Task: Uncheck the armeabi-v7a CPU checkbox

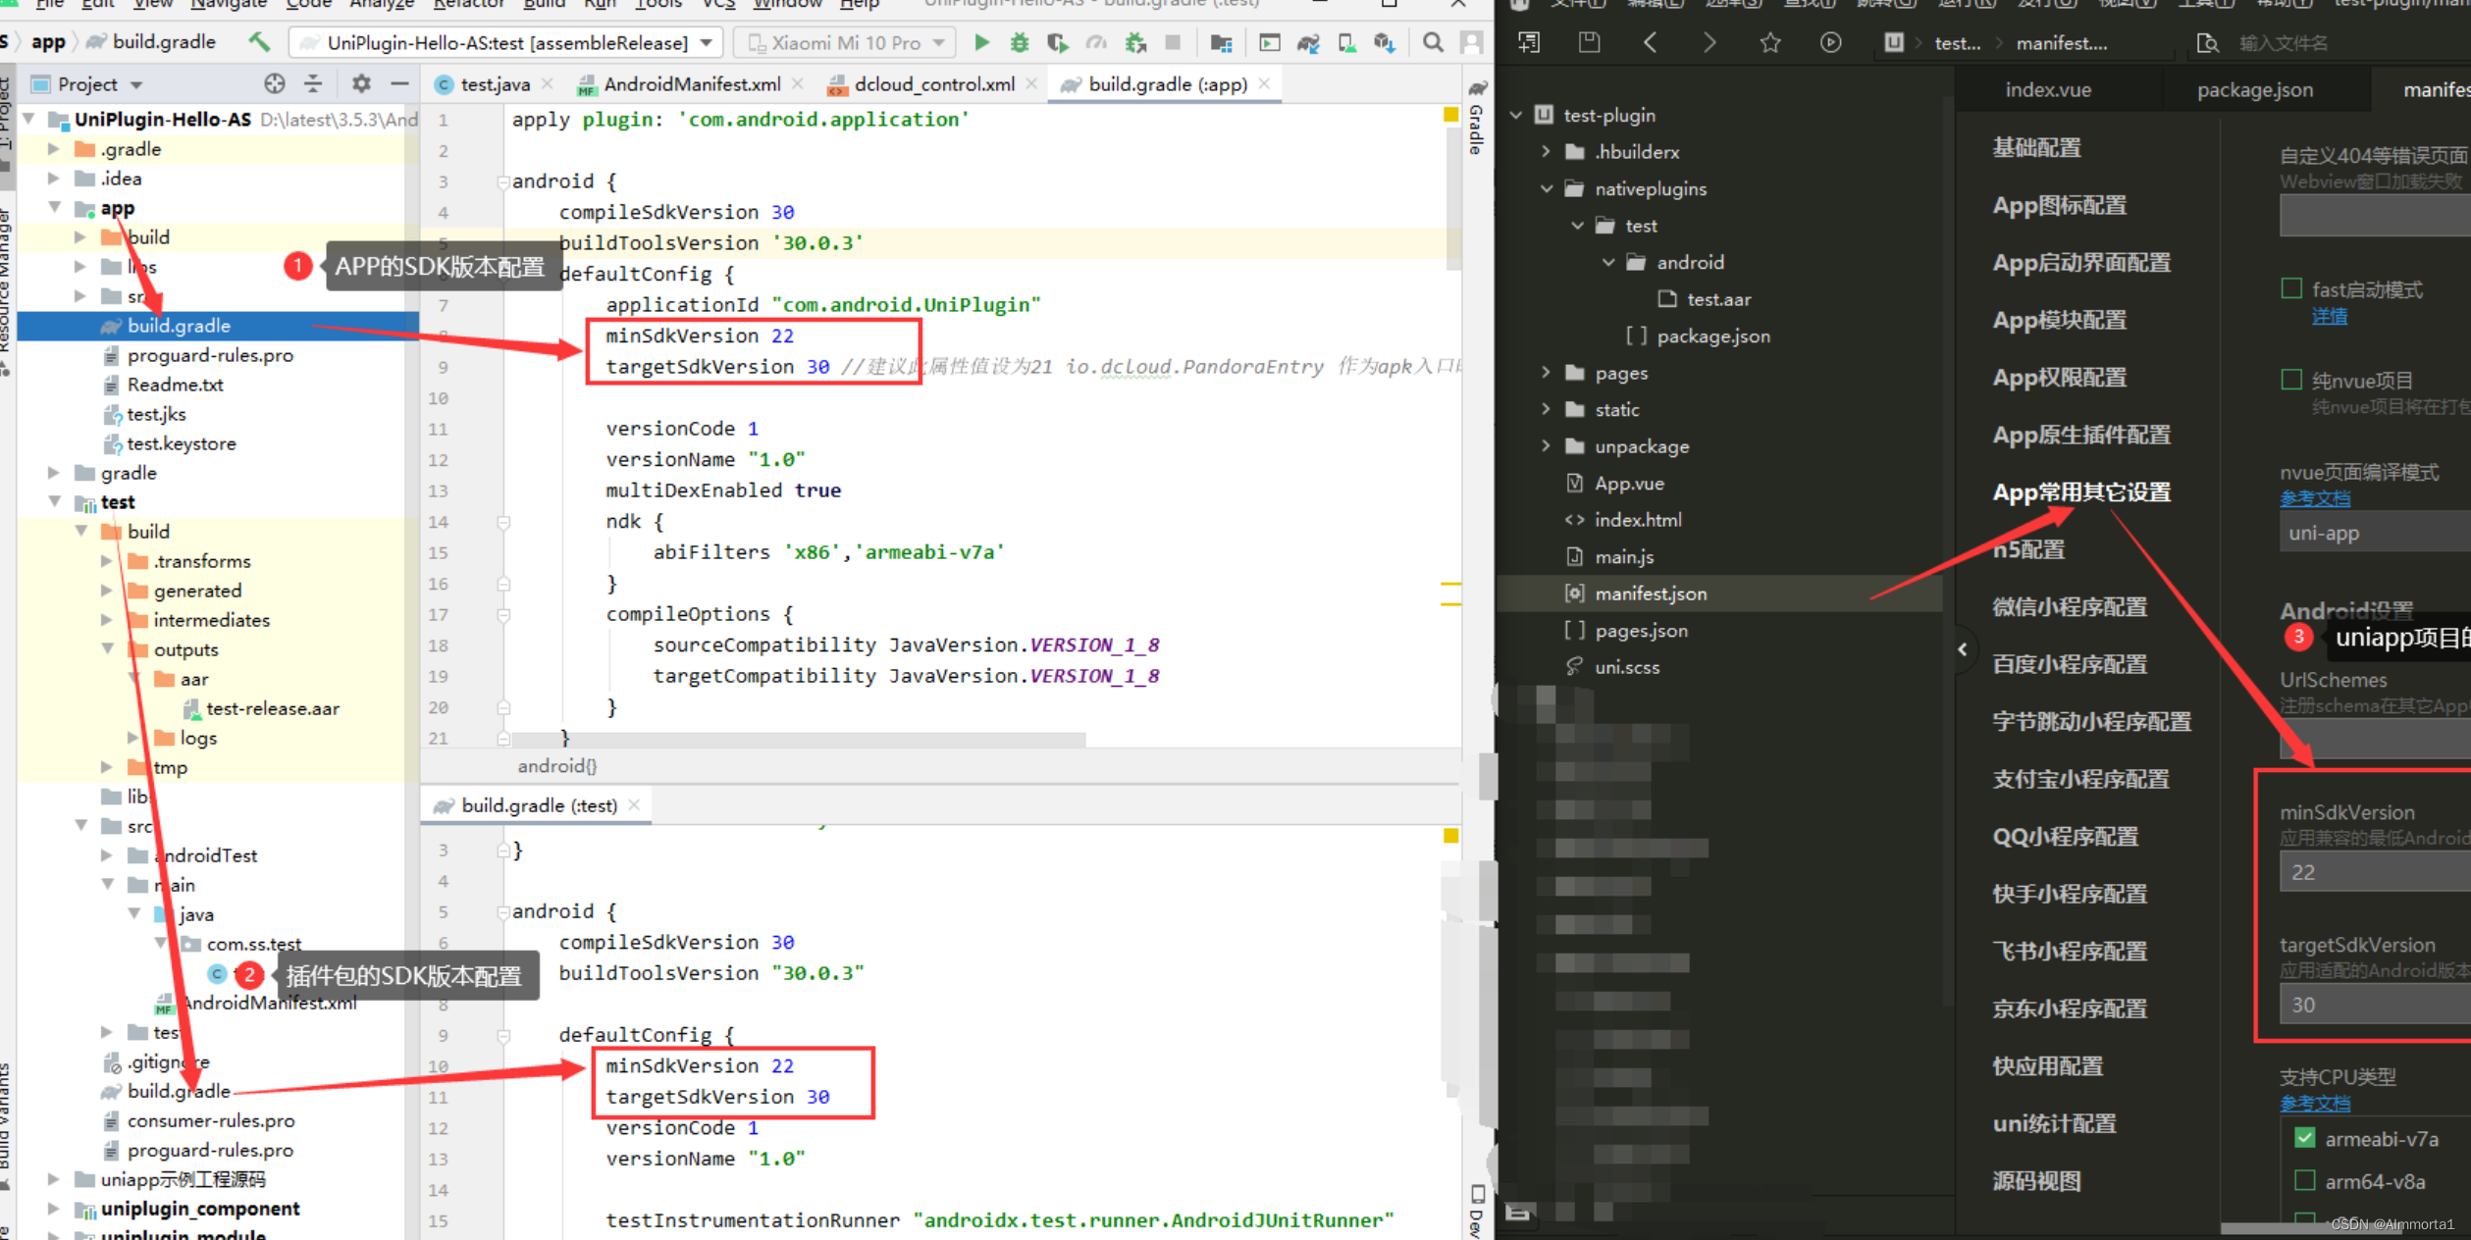Action: (2305, 1138)
